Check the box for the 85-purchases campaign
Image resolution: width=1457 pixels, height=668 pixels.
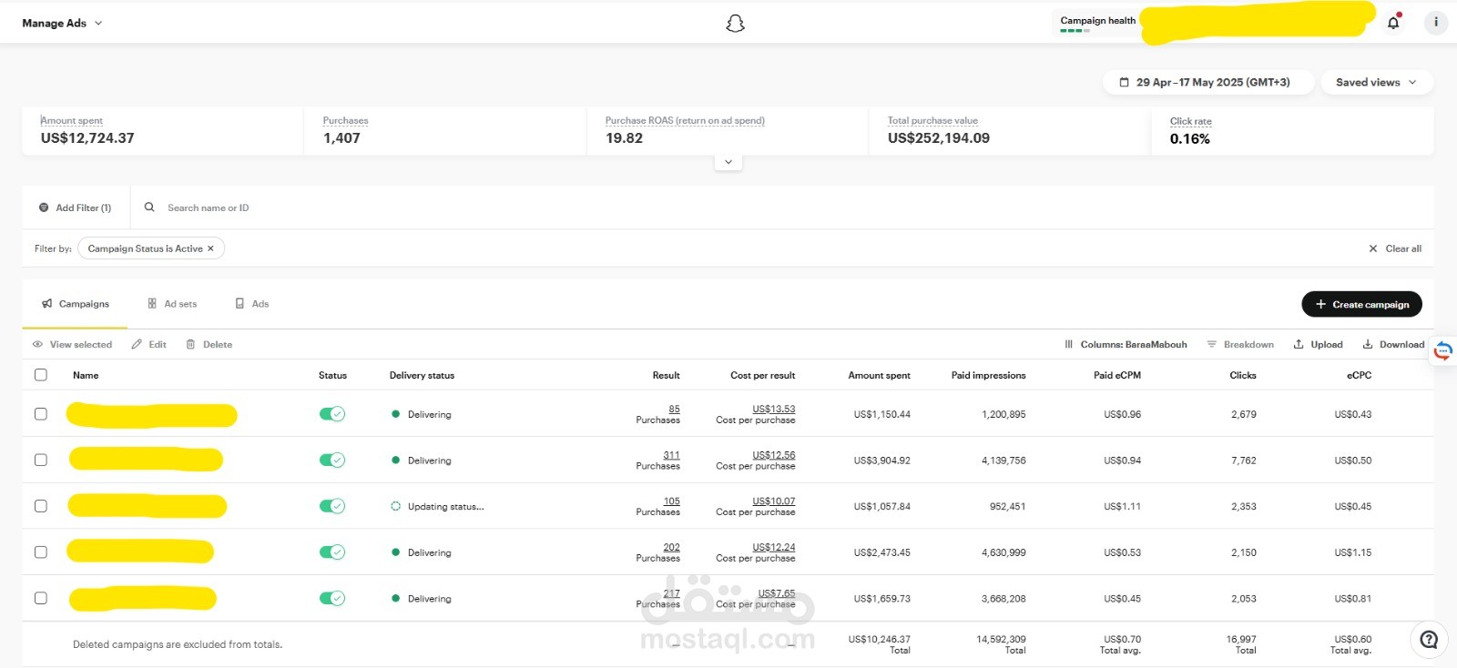pyautogui.click(x=41, y=414)
